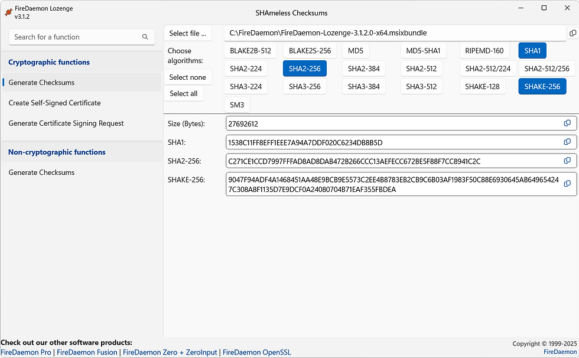The image size is (579, 358).
Task: Disable the SHA1 algorithm
Action: [532, 51]
